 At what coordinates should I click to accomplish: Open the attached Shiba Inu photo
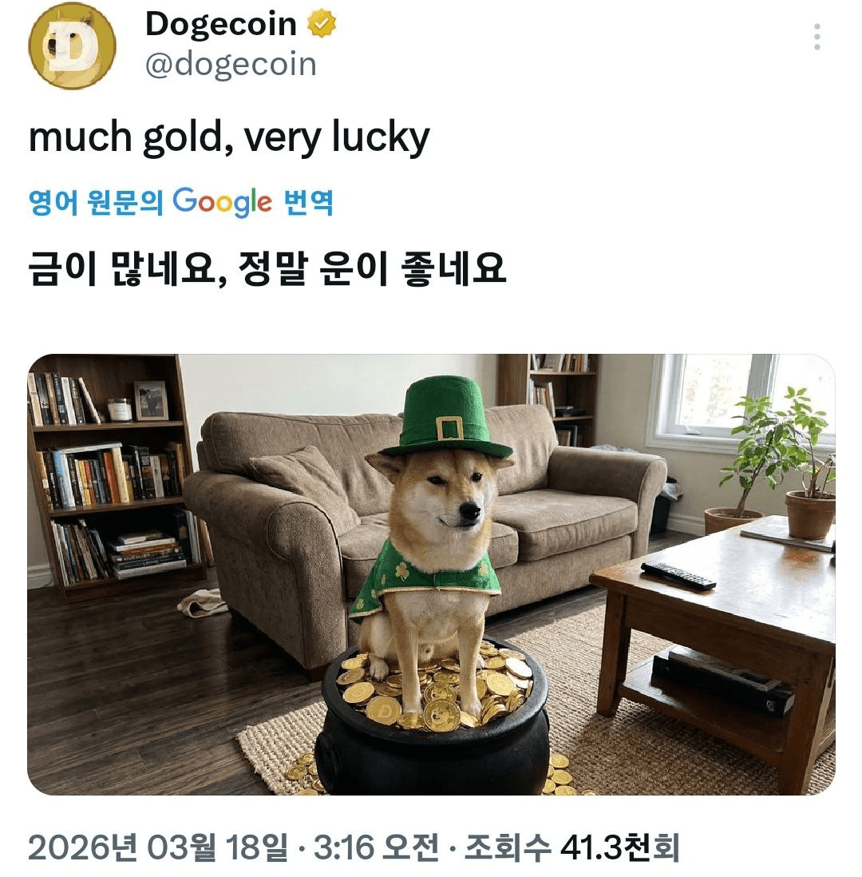point(431,574)
